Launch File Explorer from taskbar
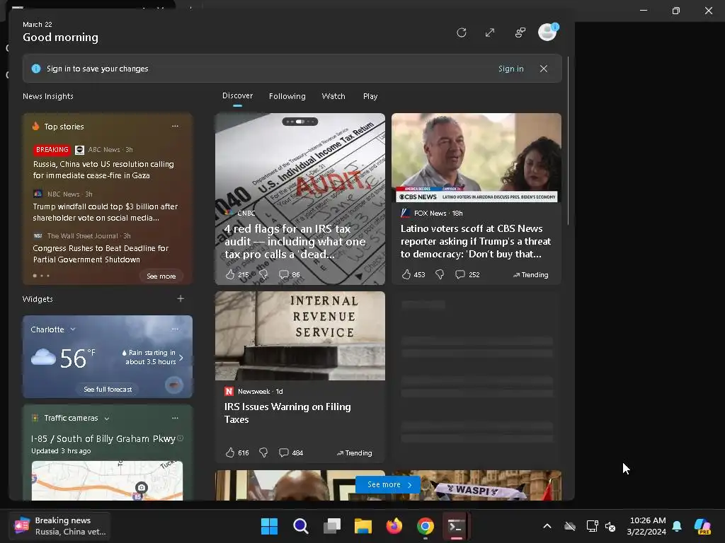Viewport: 725px width, 543px height. (x=363, y=526)
